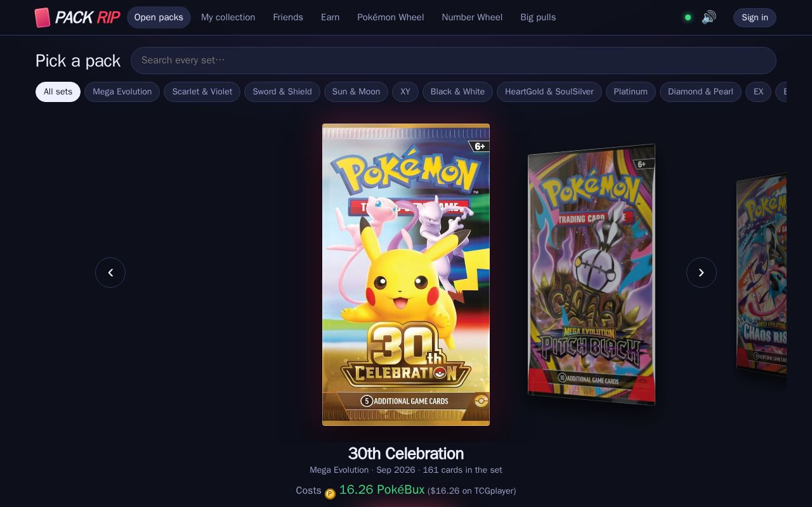Filter by Sword & Shield sets

pyautogui.click(x=282, y=92)
